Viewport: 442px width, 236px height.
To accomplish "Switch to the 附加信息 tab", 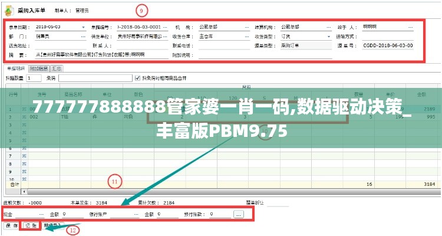I will (x=39, y=68).
